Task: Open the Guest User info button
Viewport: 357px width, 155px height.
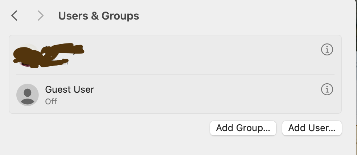Action: tap(327, 89)
